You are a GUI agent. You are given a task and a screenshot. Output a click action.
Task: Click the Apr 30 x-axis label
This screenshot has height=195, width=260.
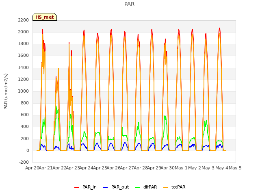point(168,168)
